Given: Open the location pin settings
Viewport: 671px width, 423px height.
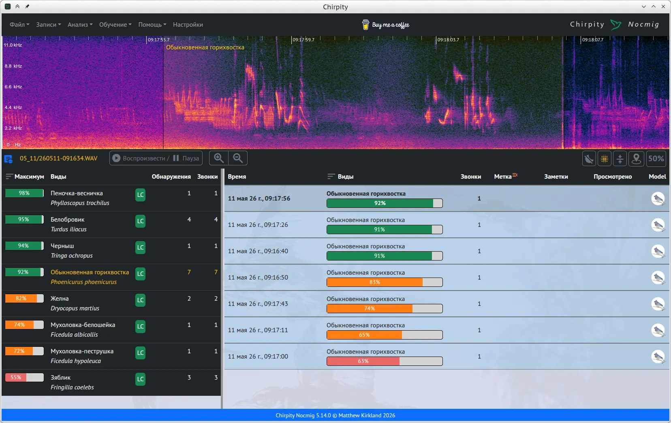Looking at the screenshot, I should pyautogui.click(x=636, y=158).
